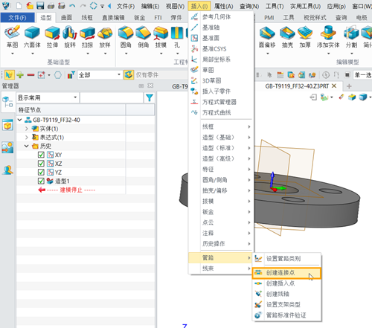This screenshot has height=328, width=372.
Task: Switch to the 直接编辑 ribbon tab
Action: tap(113, 18)
